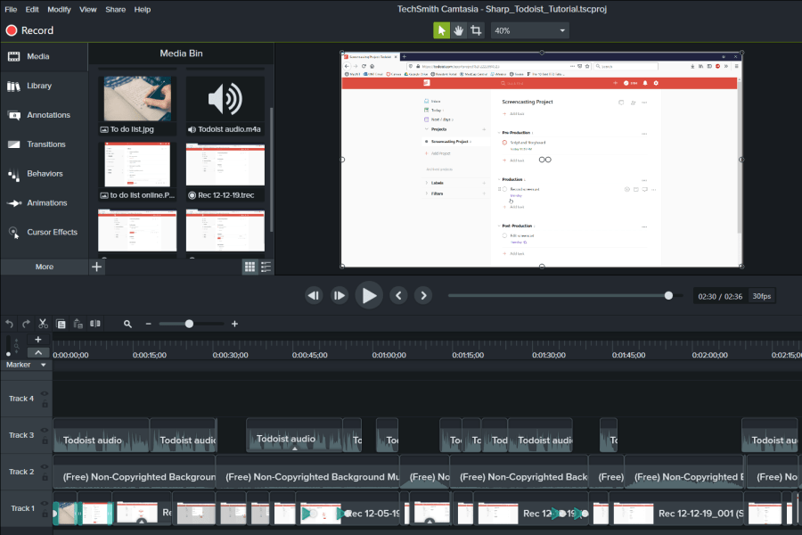
Task: Collapse tracks with the up chevron button
Action: click(38, 352)
